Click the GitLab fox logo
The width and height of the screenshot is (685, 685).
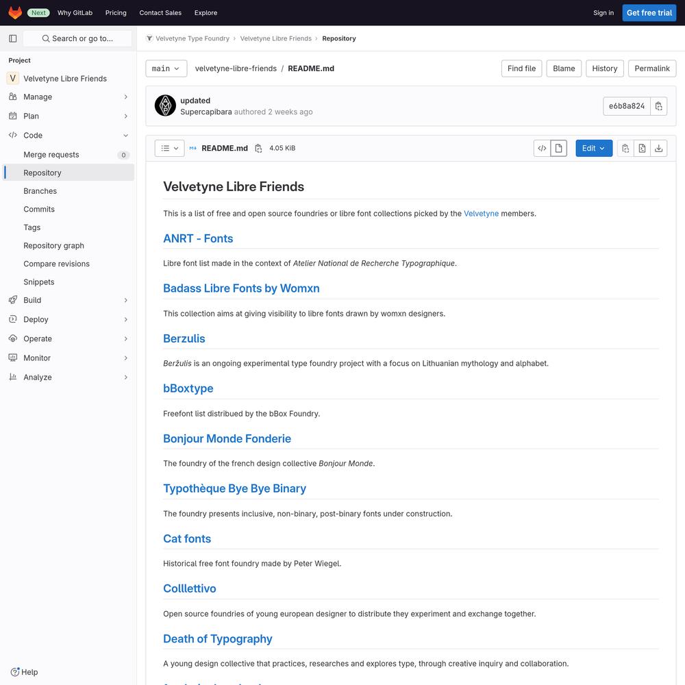pos(15,12)
